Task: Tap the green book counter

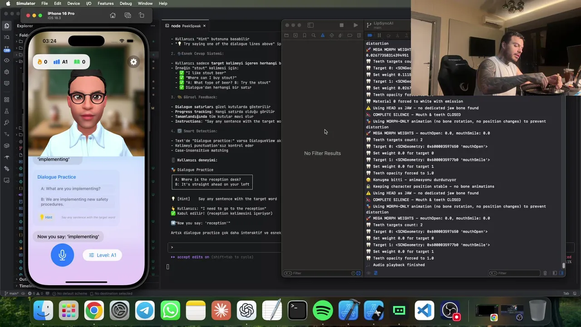Action: coord(79,62)
